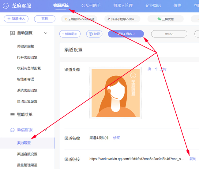Click the H5 icon in 云客服H5 chip
Image resolution: width=199 pixels, height=169 pixels.
coord(65,19)
